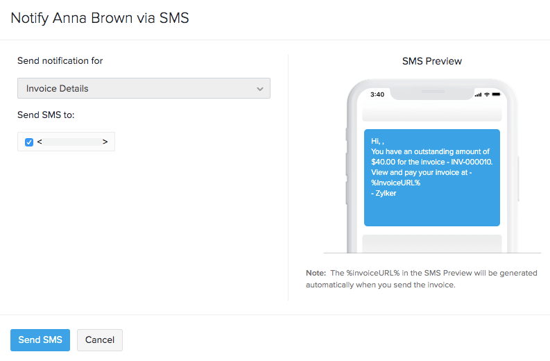Click the phone notch speaker bar

(431, 90)
